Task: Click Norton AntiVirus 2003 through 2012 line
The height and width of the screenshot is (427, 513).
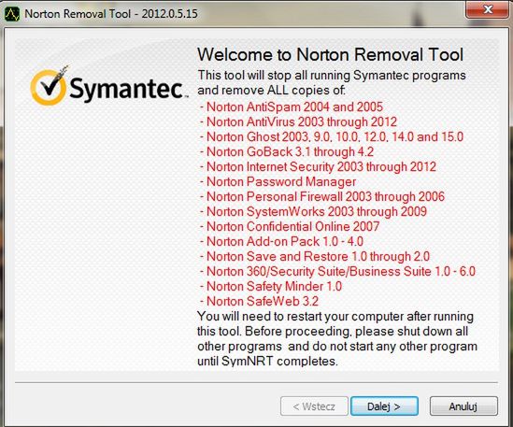Action: tap(298, 122)
